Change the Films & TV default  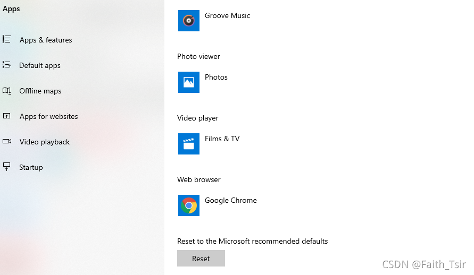point(209,144)
